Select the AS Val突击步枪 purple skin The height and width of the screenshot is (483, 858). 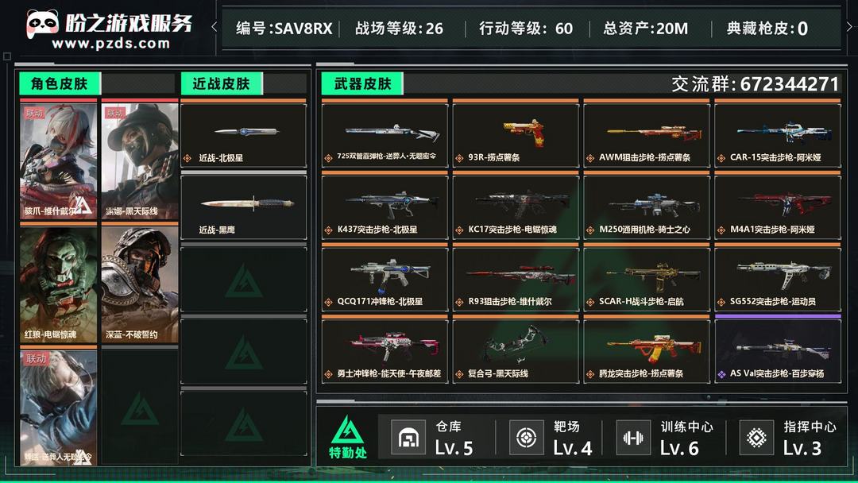coord(778,350)
